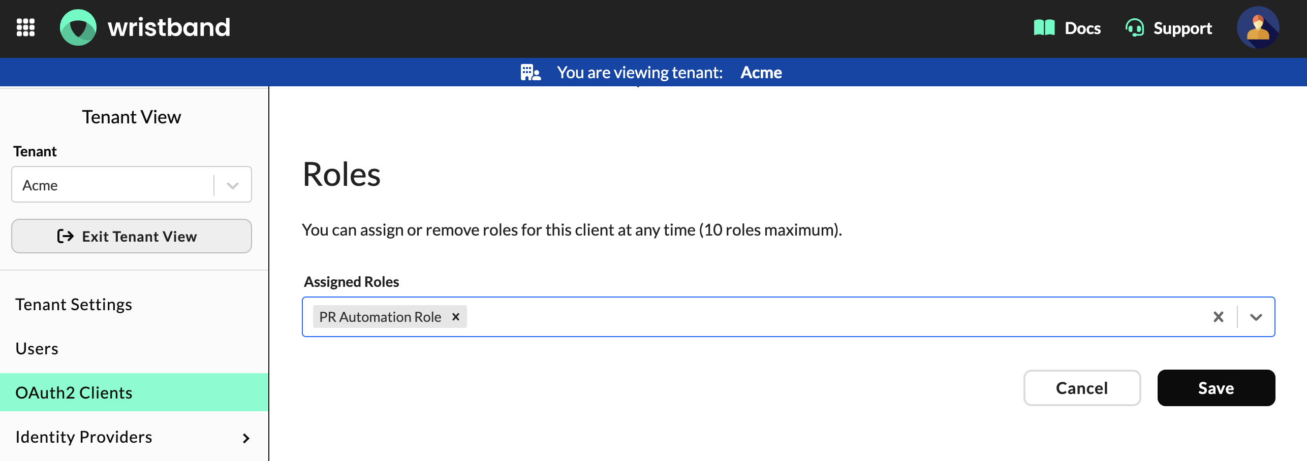Click the tenant building icon in banner
The image size is (1307, 461).
[x=531, y=72]
